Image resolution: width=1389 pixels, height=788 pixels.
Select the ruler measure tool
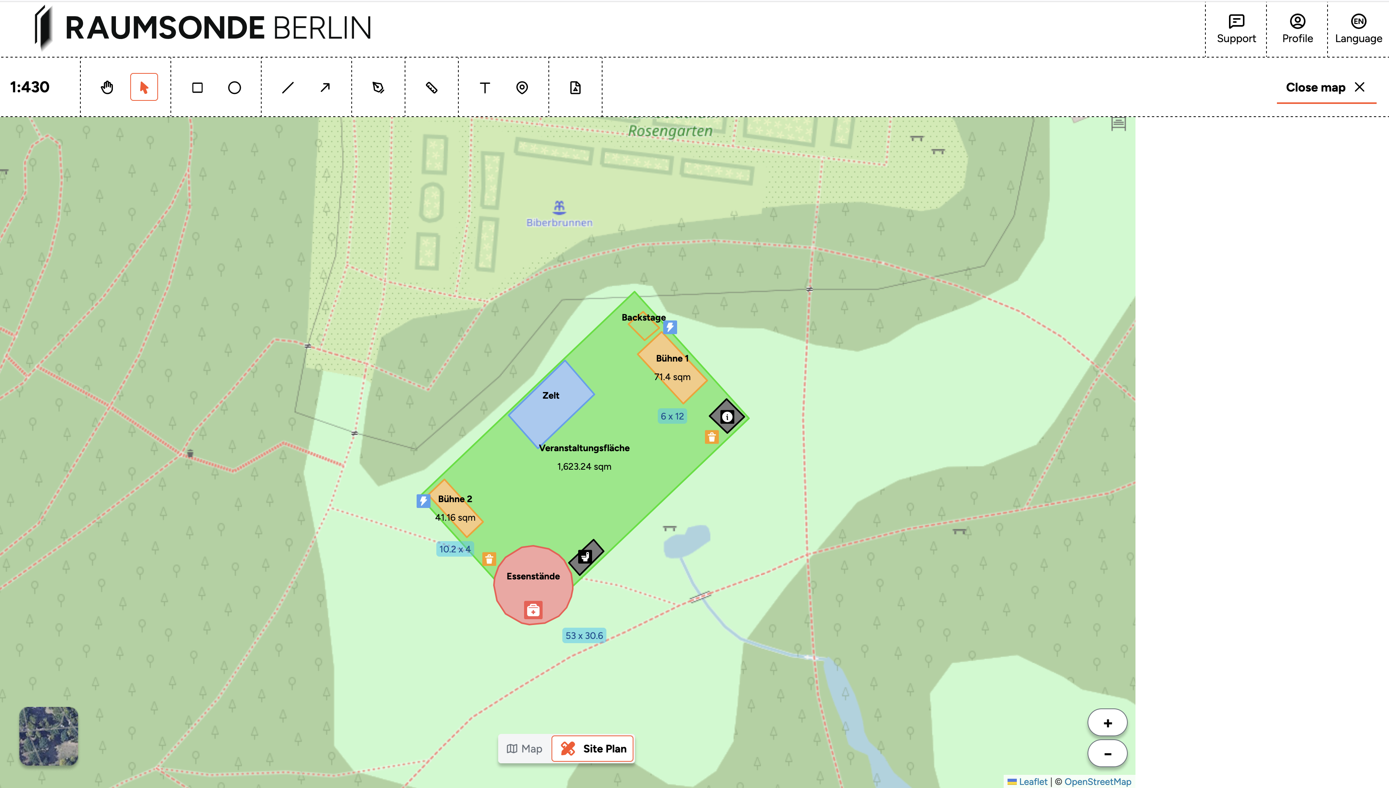pyautogui.click(x=431, y=87)
